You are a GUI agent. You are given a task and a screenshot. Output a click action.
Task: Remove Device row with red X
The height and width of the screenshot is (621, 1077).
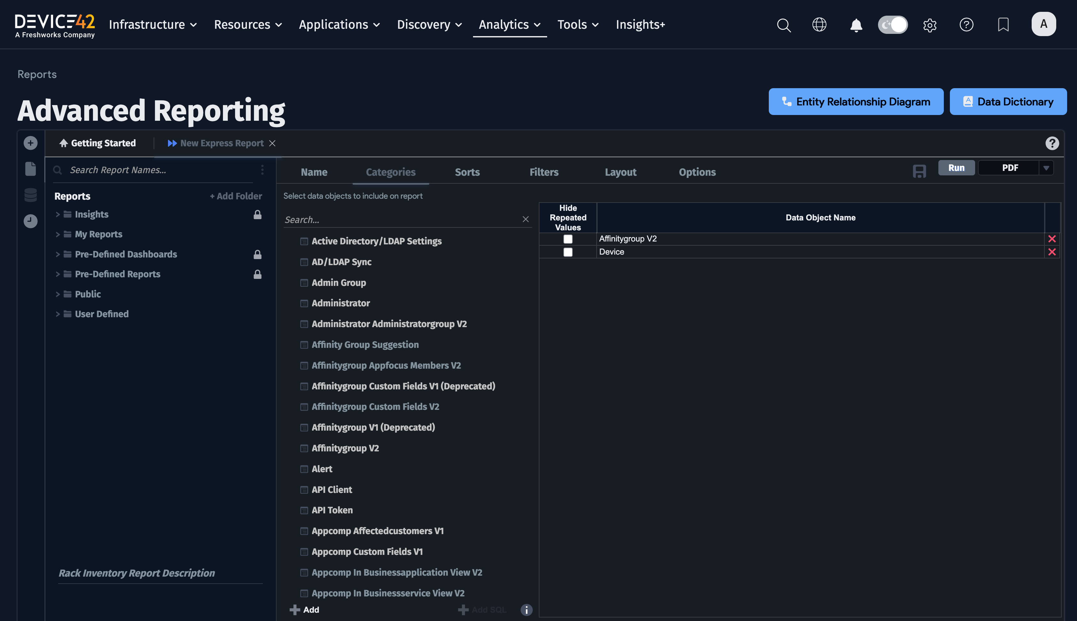[1052, 252]
